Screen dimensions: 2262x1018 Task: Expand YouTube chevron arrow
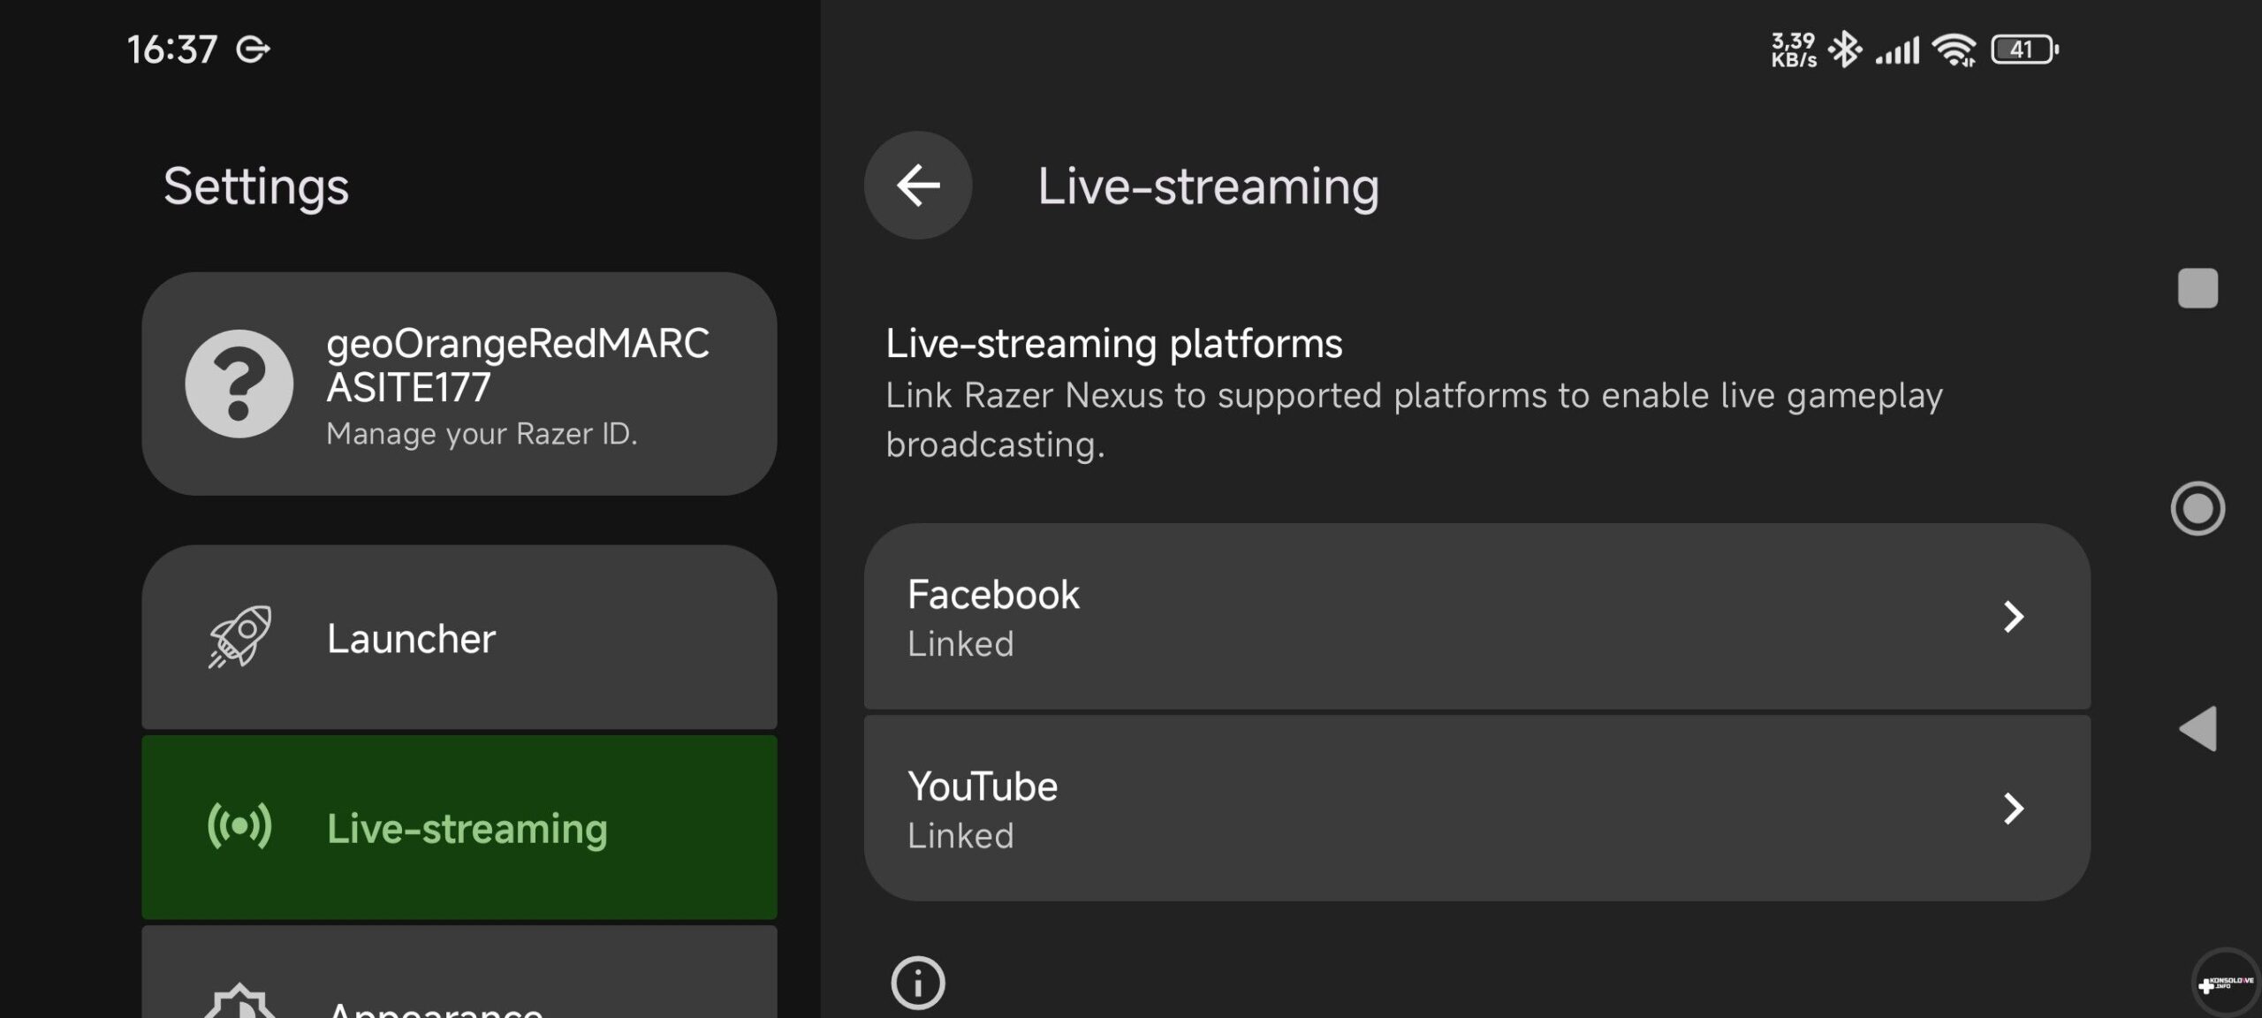point(2013,808)
